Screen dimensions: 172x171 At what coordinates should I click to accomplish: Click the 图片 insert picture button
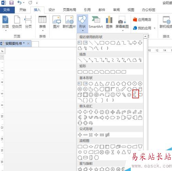(x=56, y=22)
